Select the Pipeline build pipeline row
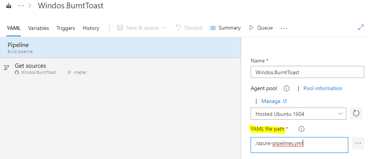 pyautogui.click(x=120, y=47)
